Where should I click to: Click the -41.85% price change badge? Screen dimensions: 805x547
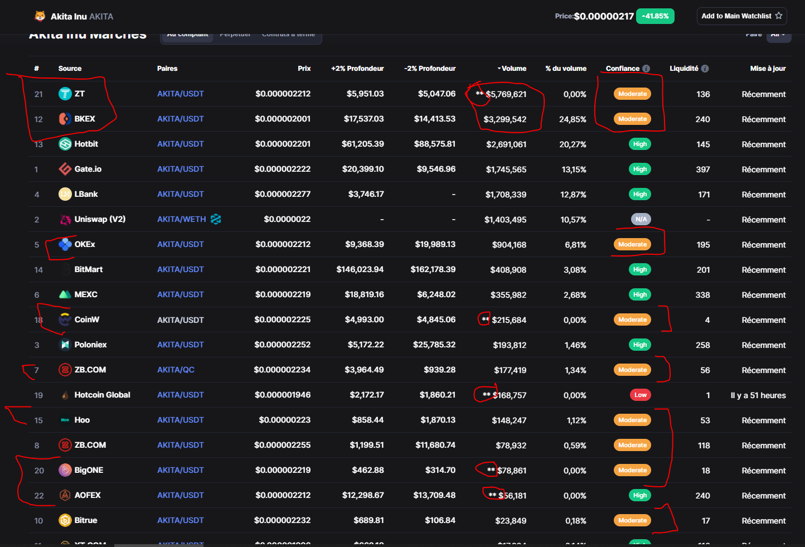(655, 16)
